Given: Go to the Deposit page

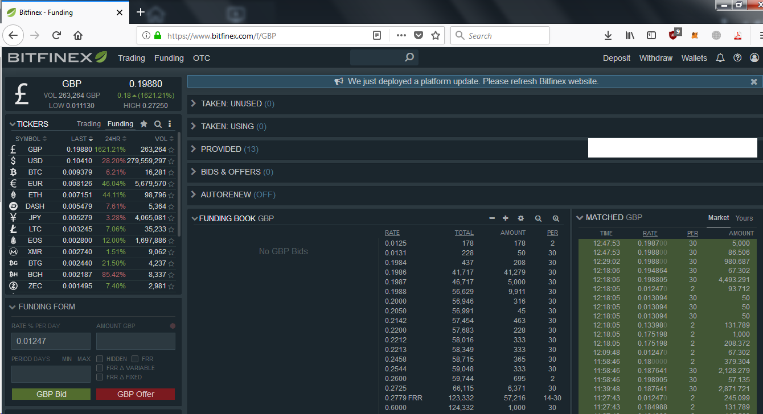Looking at the screenshot, I should pyautogui.click(x=617, y=58).
